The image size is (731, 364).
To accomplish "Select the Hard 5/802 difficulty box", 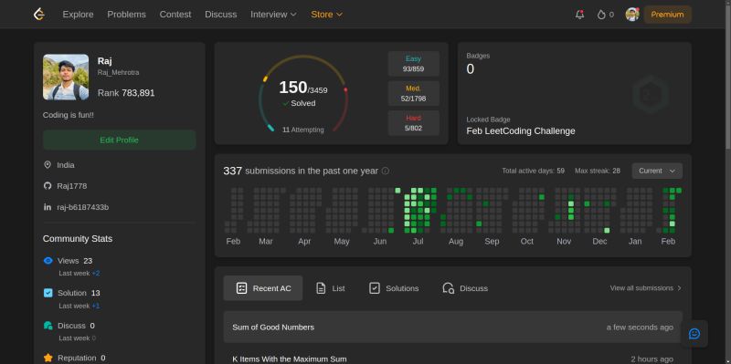I will tap(414, 123).
